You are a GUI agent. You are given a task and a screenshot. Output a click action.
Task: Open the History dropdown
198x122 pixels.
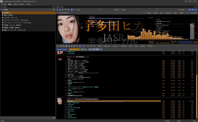click(x=151, y=46)
